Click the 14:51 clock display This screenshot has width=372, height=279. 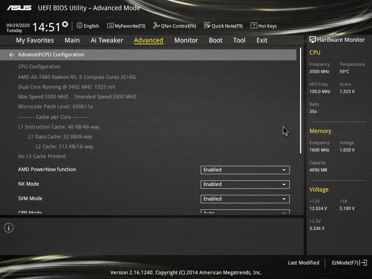pos(46,27)
